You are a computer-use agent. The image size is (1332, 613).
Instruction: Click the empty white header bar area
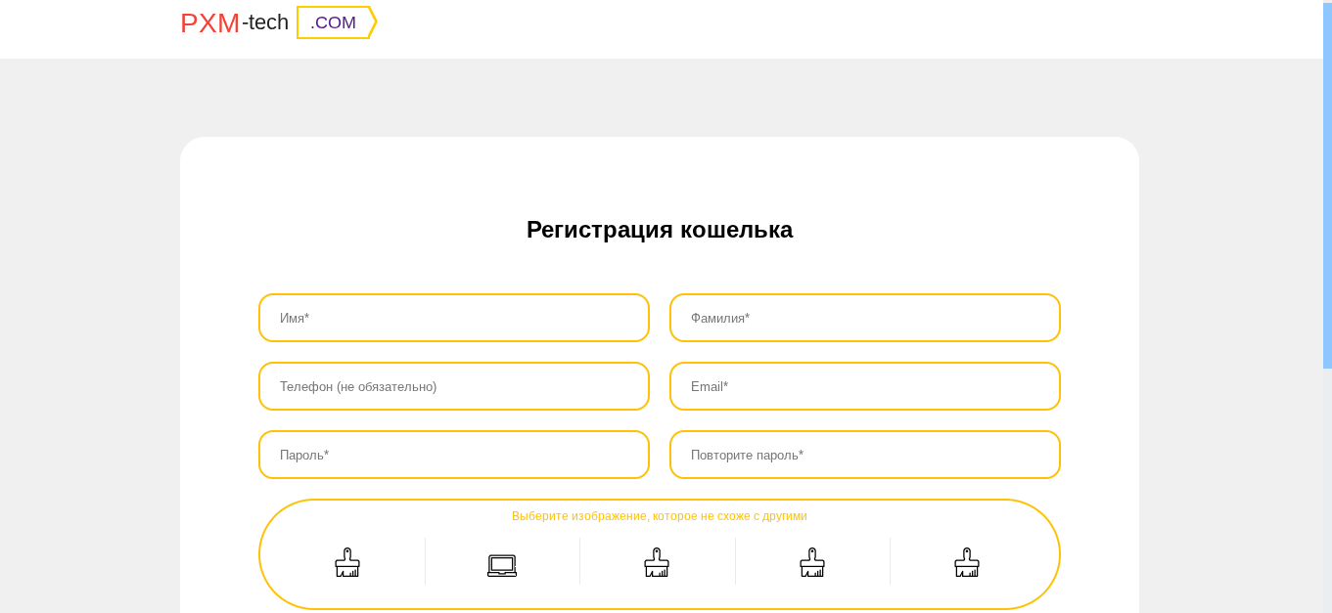[783, 29]
